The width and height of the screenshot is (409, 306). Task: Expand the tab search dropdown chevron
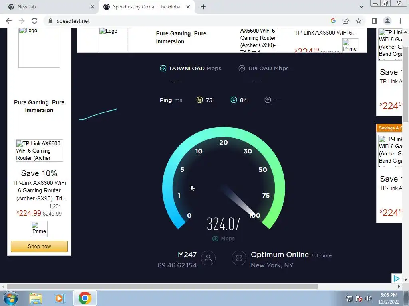(x=361, y=7)
